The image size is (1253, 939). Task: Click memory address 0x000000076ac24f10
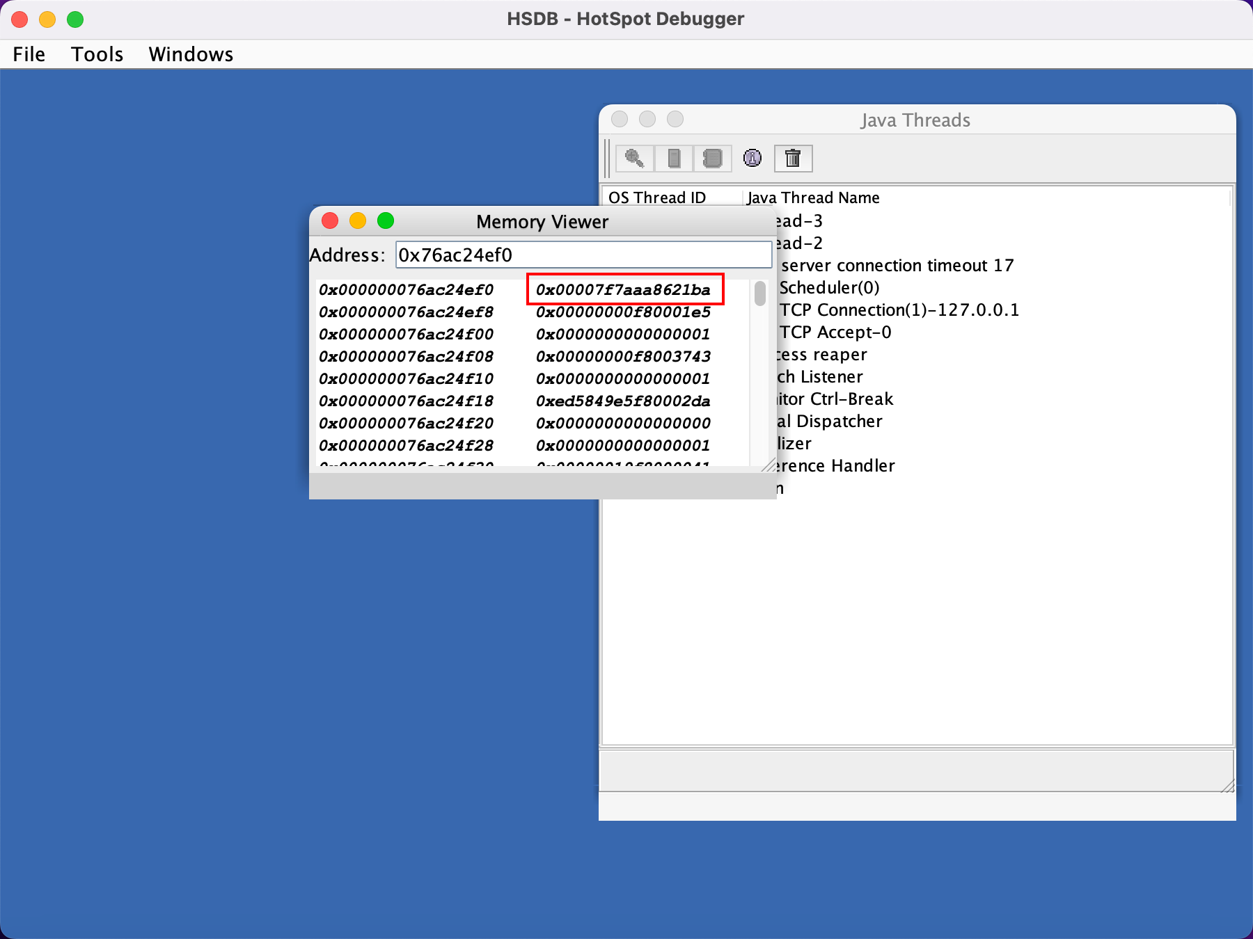click(x=406, y=379)
